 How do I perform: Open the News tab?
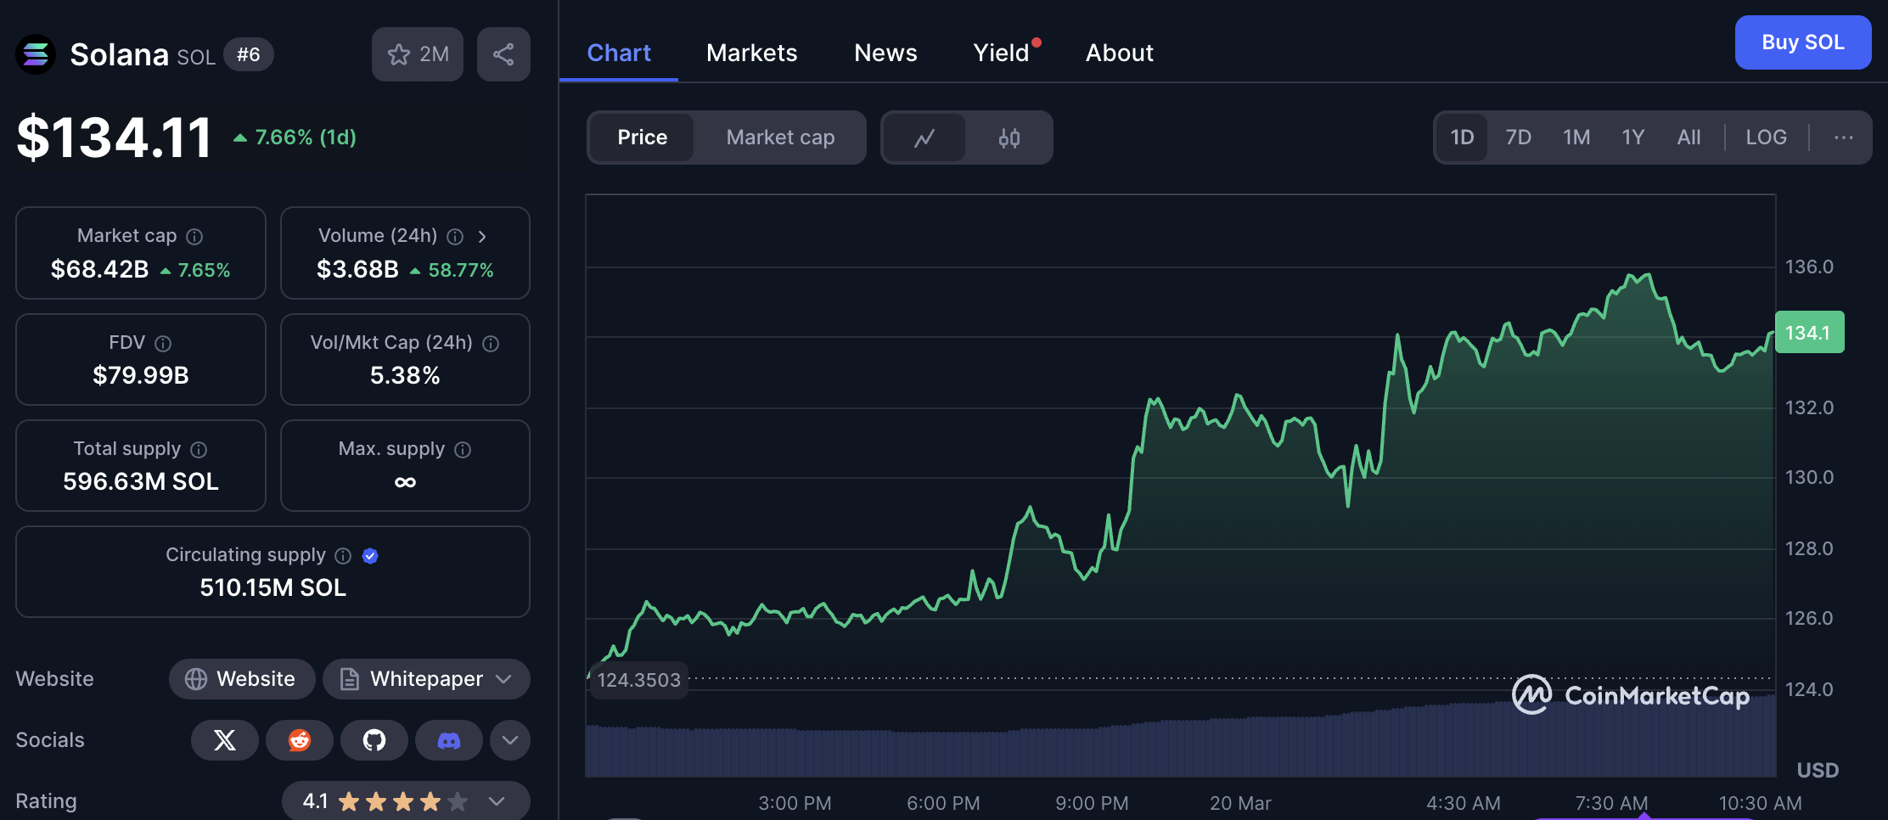[885, 53]
